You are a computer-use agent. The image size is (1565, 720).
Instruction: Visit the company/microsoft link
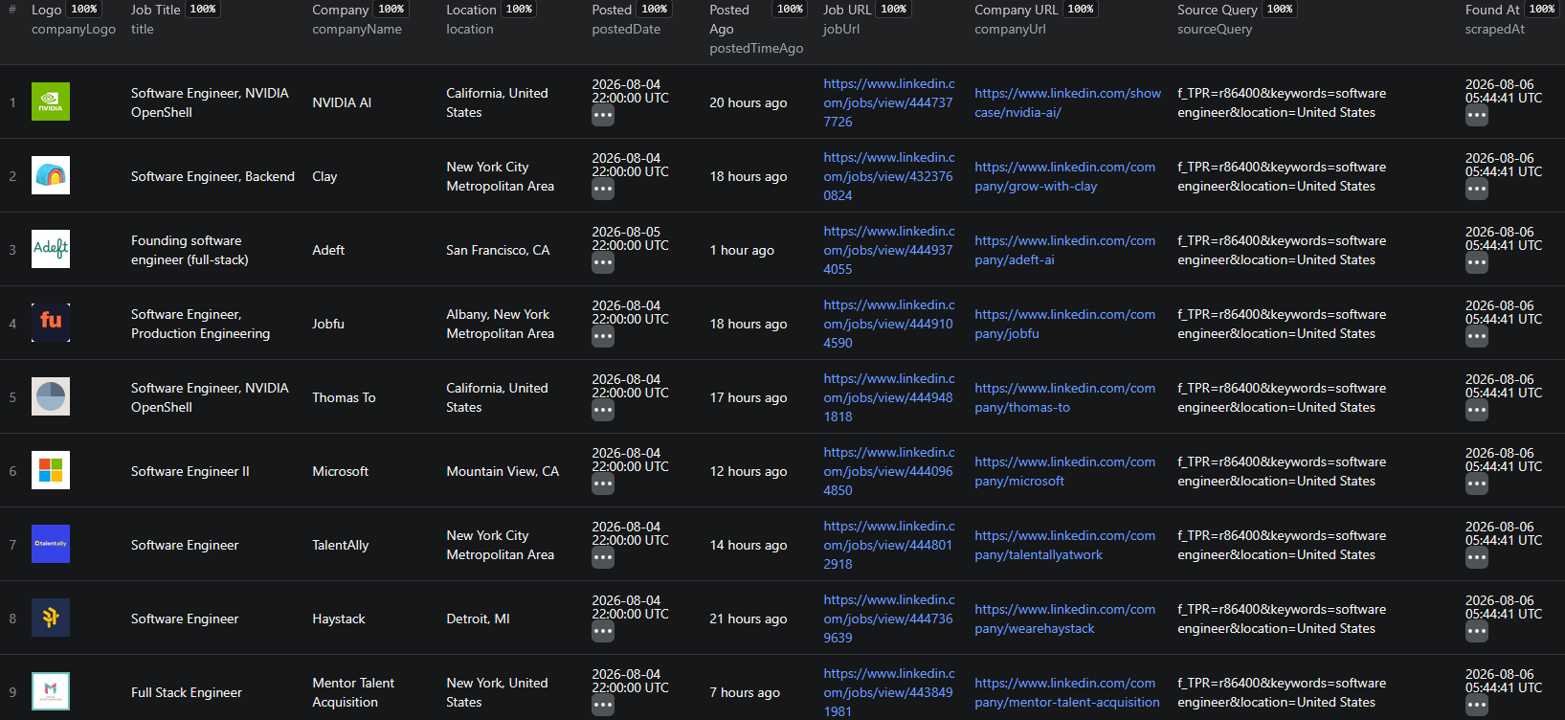pyautogui.click(x=1064, y=471)
